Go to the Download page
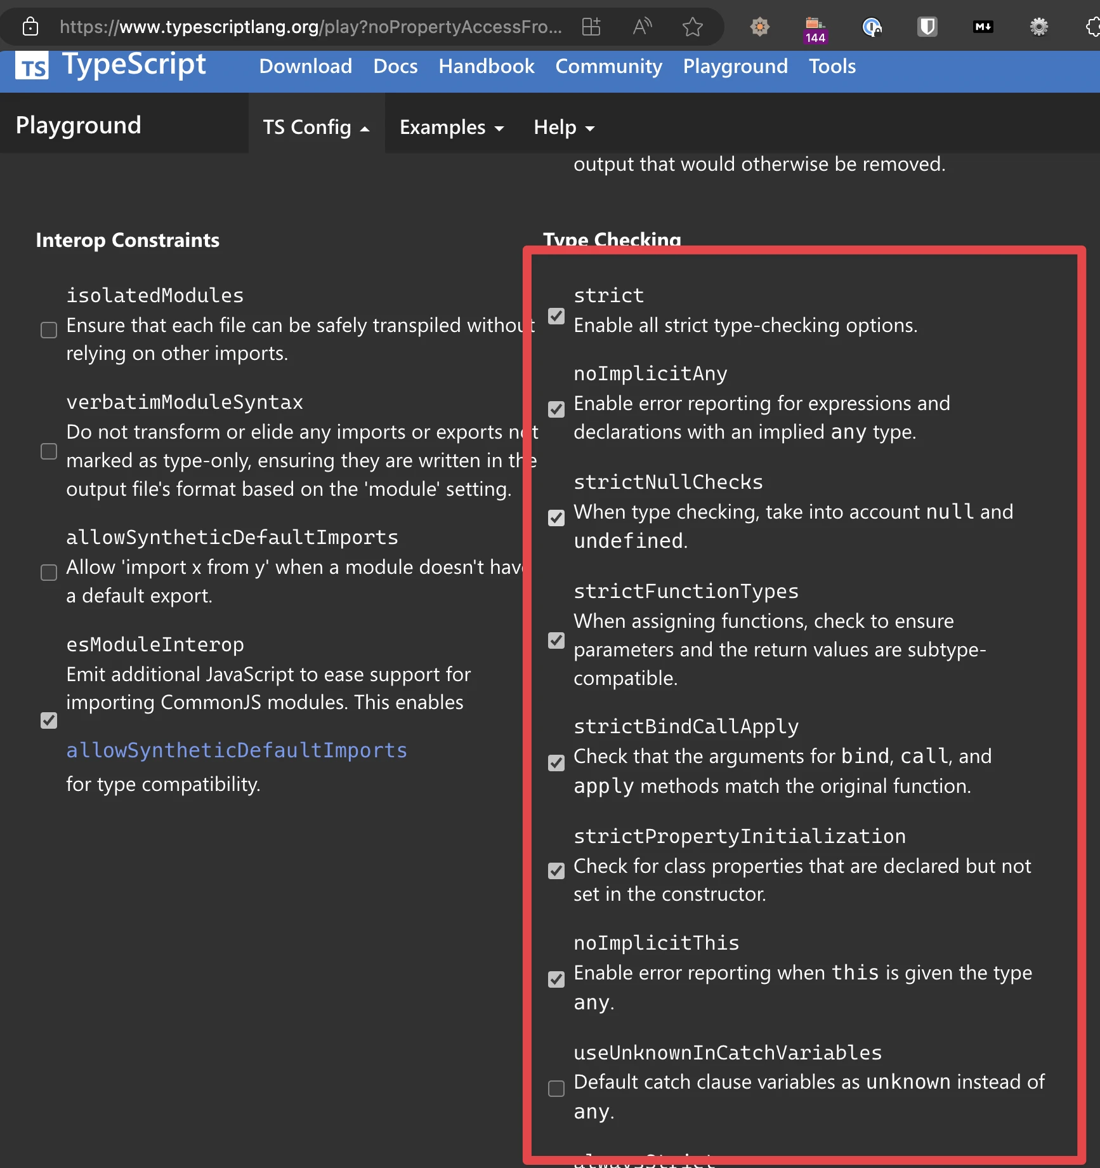The width and height of the screenshot is (1100, 1168). pos(306,66)
